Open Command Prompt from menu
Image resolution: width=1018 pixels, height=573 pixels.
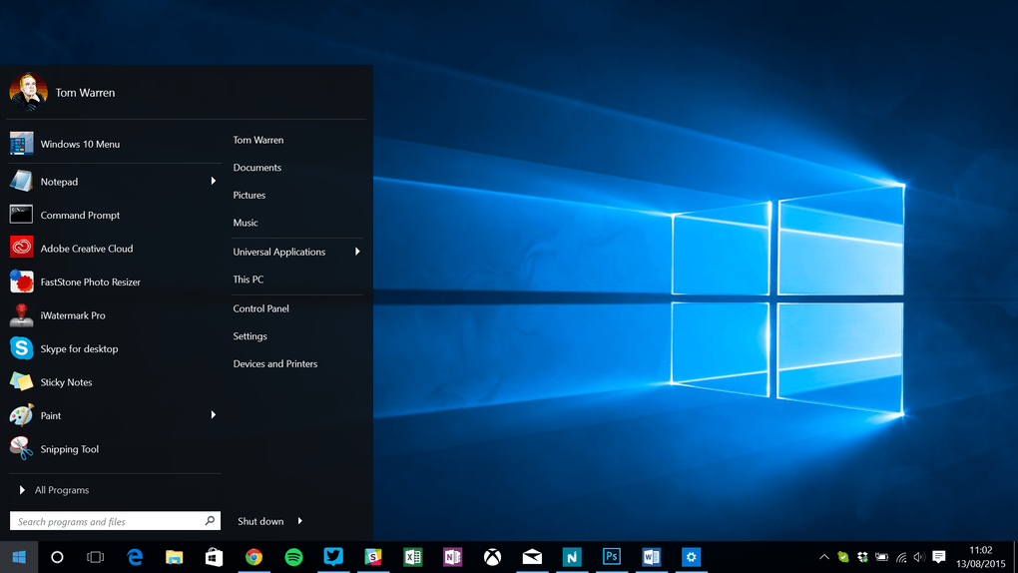(x=114, y=215)
